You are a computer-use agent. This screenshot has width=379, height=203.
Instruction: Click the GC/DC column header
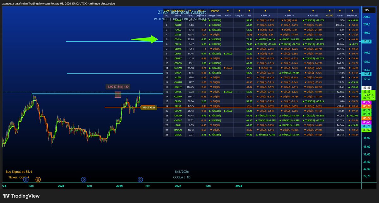click(x=329, y=15)
